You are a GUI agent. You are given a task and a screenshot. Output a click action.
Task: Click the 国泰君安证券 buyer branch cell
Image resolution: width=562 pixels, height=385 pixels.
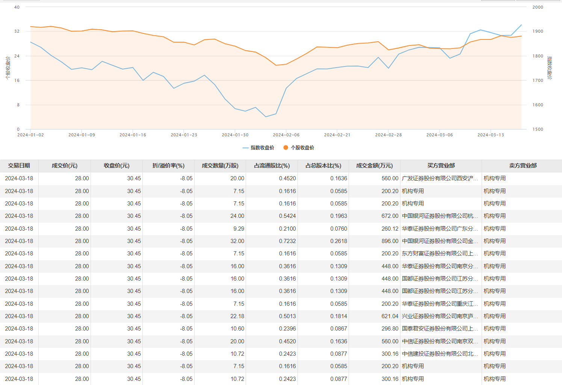(x=440, y=329)
